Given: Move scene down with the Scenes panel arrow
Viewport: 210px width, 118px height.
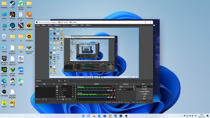Looking at the screenshot, I should point(46,99).
